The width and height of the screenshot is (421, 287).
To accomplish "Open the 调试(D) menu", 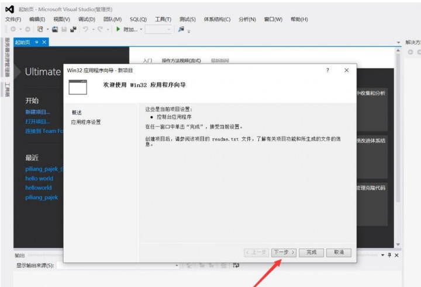I will [x=87, y=19].
